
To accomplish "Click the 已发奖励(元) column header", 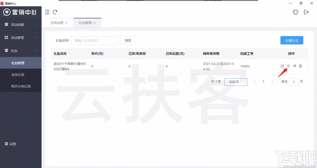I will pos(175,54).
